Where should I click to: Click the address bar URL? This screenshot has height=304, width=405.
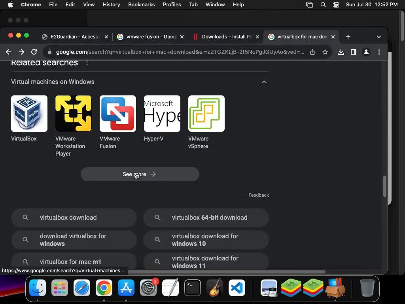coord(180,52)
